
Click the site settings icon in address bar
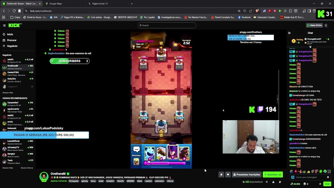pyautogui.click(x=26, y=11)
